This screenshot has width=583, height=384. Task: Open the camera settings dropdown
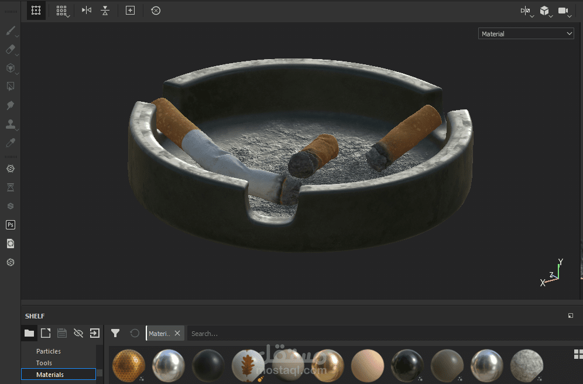click(564, 11)
